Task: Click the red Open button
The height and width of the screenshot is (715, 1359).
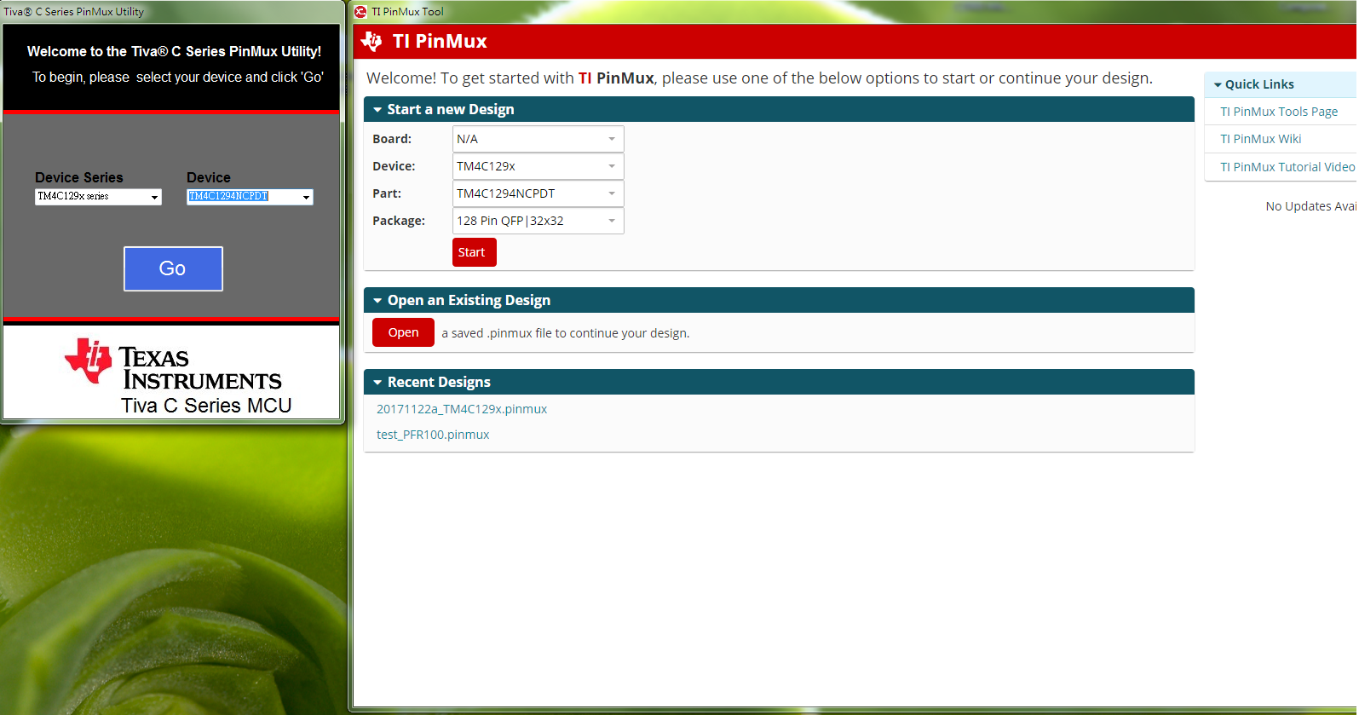Action: pyautogui.click(x=403, y=332)
